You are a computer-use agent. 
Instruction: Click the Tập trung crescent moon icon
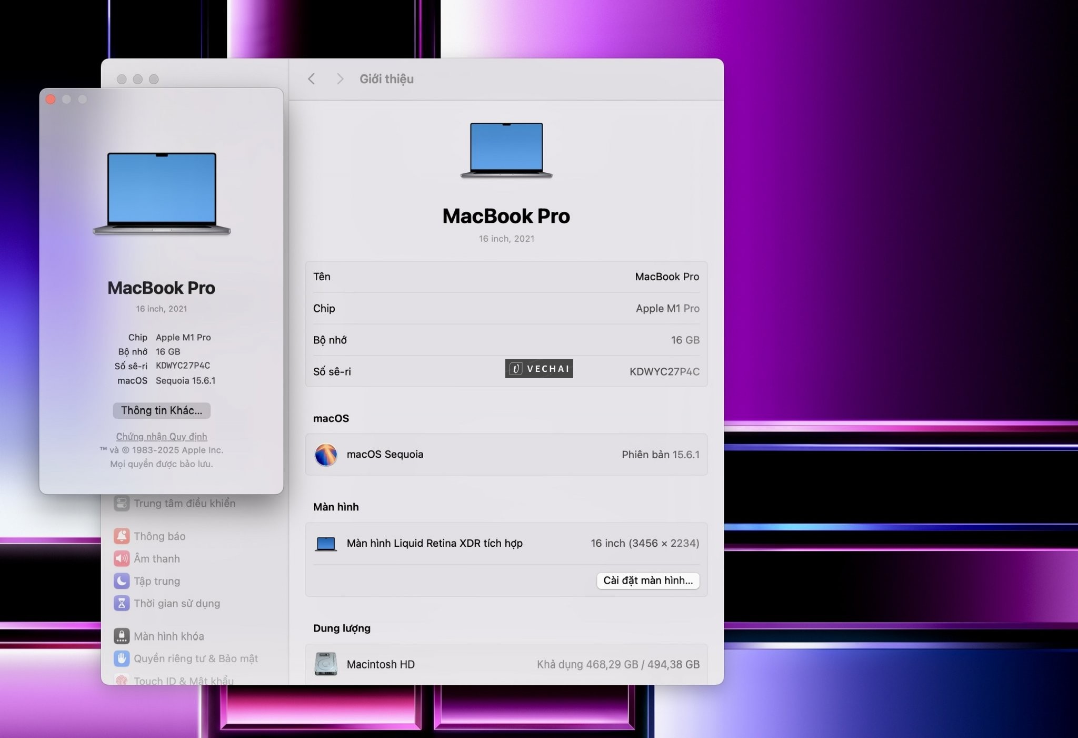point(122,581)
